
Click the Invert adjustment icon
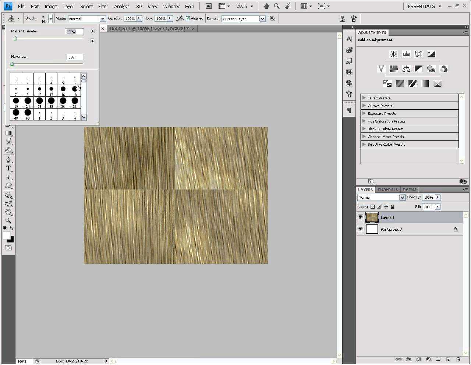(387, 84)
